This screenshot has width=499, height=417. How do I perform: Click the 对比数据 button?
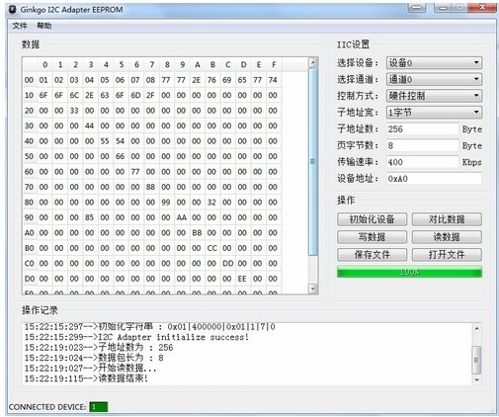[447, 219]
